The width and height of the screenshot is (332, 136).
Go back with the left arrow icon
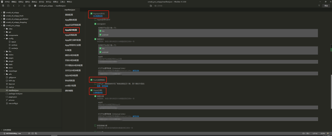[x=14, y=5]
